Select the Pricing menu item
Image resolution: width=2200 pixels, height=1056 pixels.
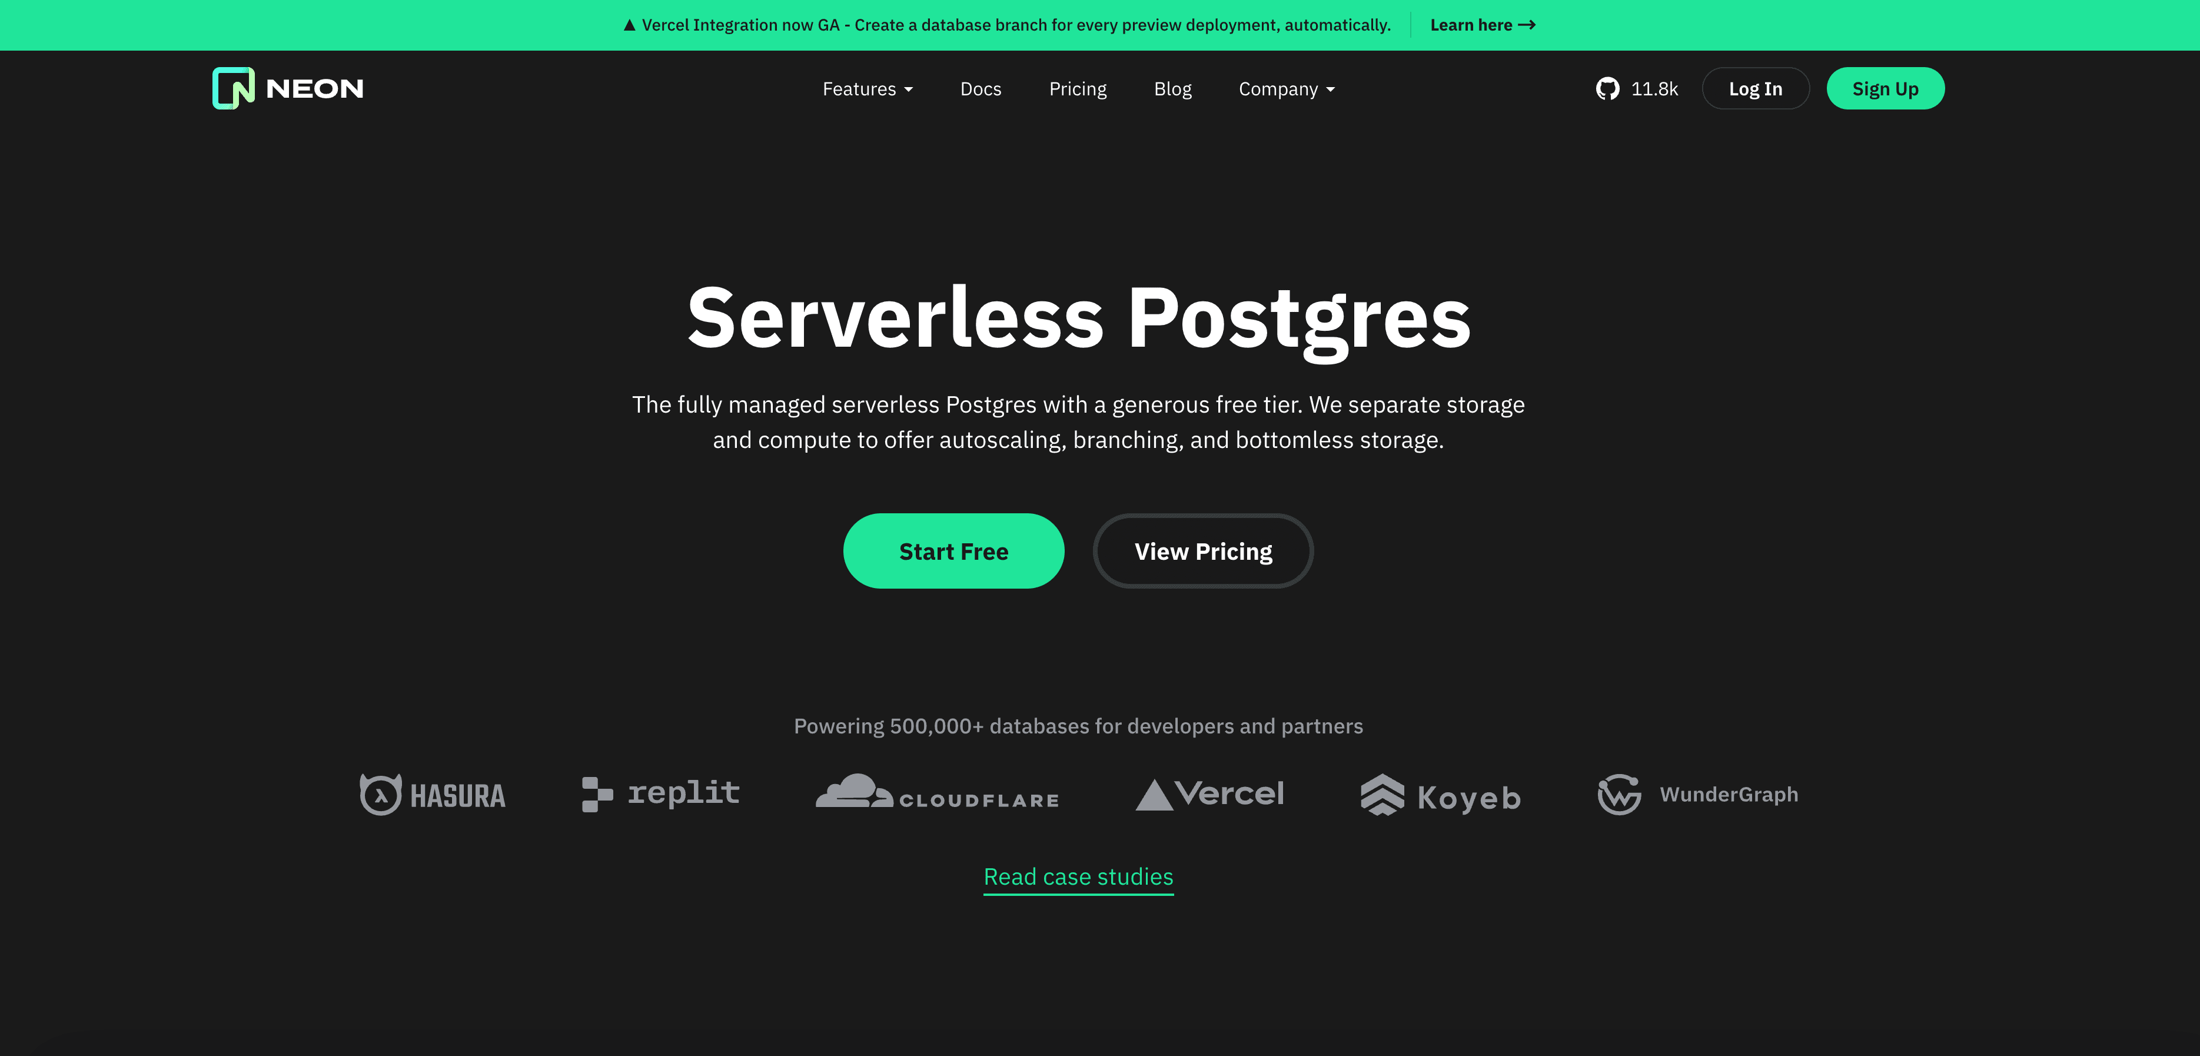1078,88
